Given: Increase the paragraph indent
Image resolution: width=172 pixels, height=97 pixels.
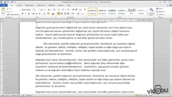Looking at the screenshot, I should click(x=76, y=10).
